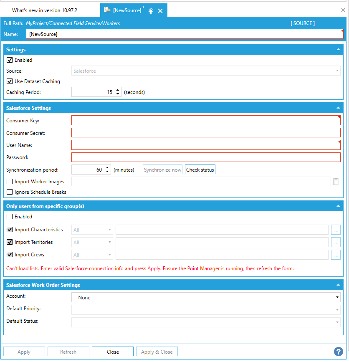Click into the Consumer Key input field
This screenshot has height=362, width=349.
(205, 121)
